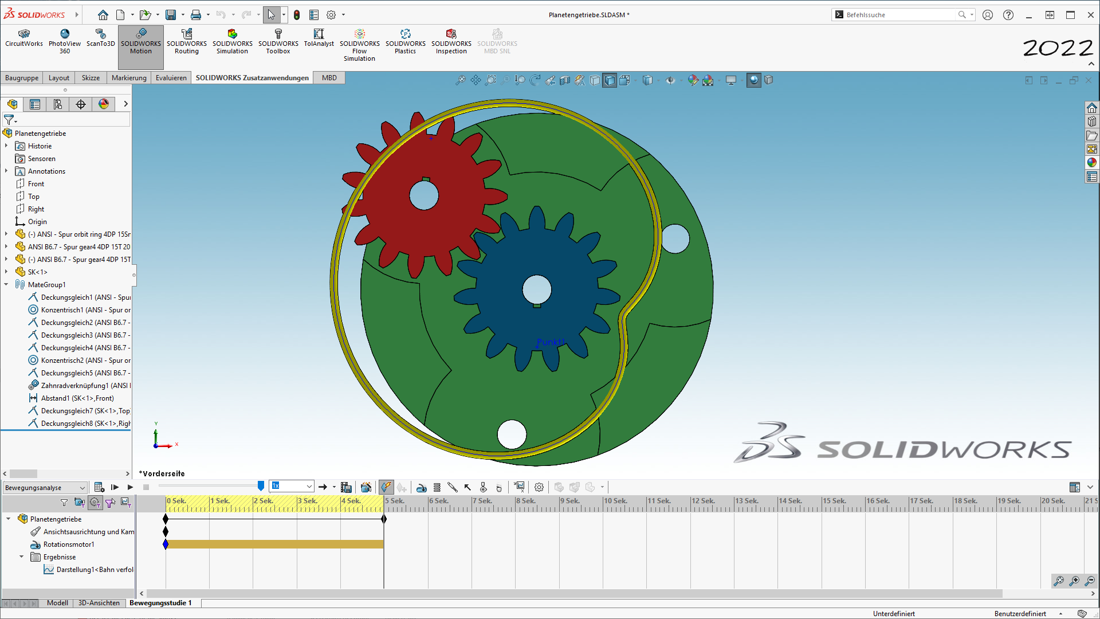Viewport: 1100px width, 619px height.
Task: Save the document with the disk icon
Action: 171,15
